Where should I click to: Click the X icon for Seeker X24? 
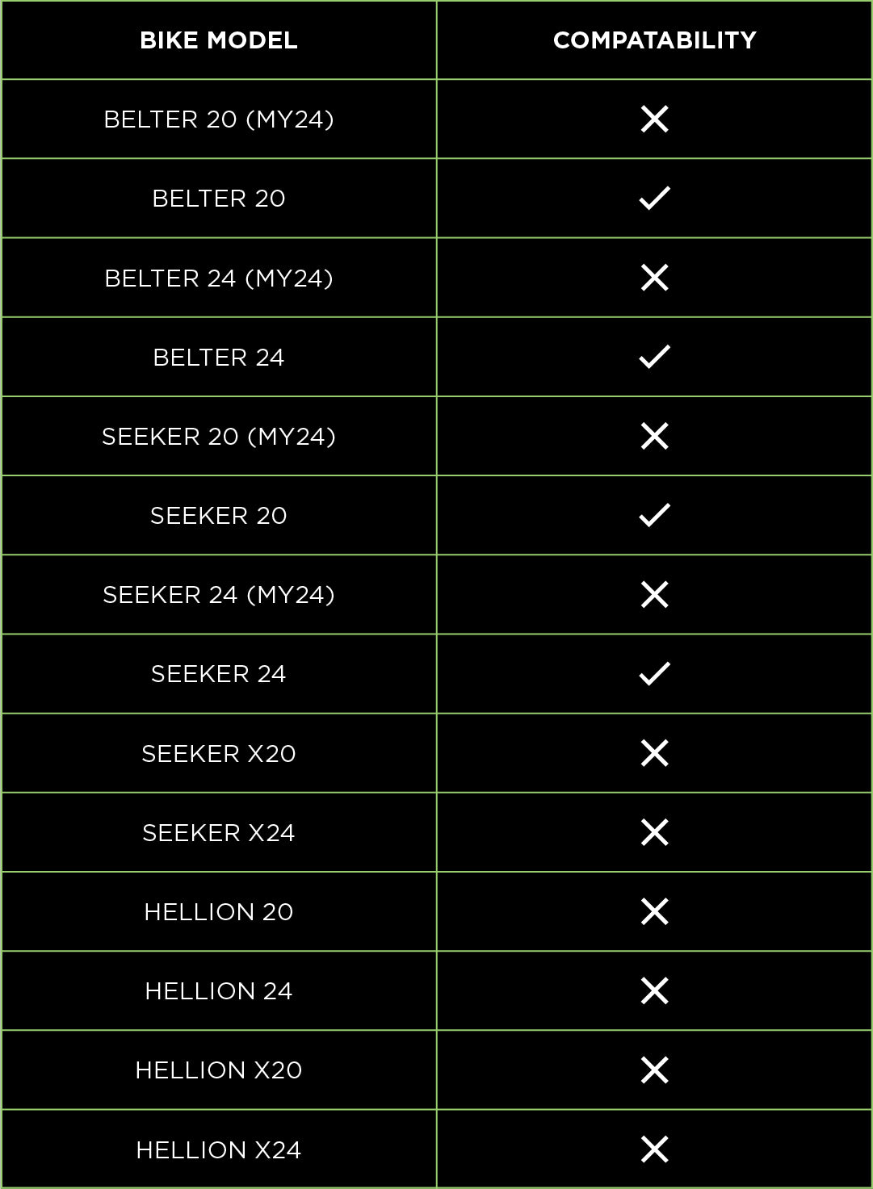click(654, 832)
